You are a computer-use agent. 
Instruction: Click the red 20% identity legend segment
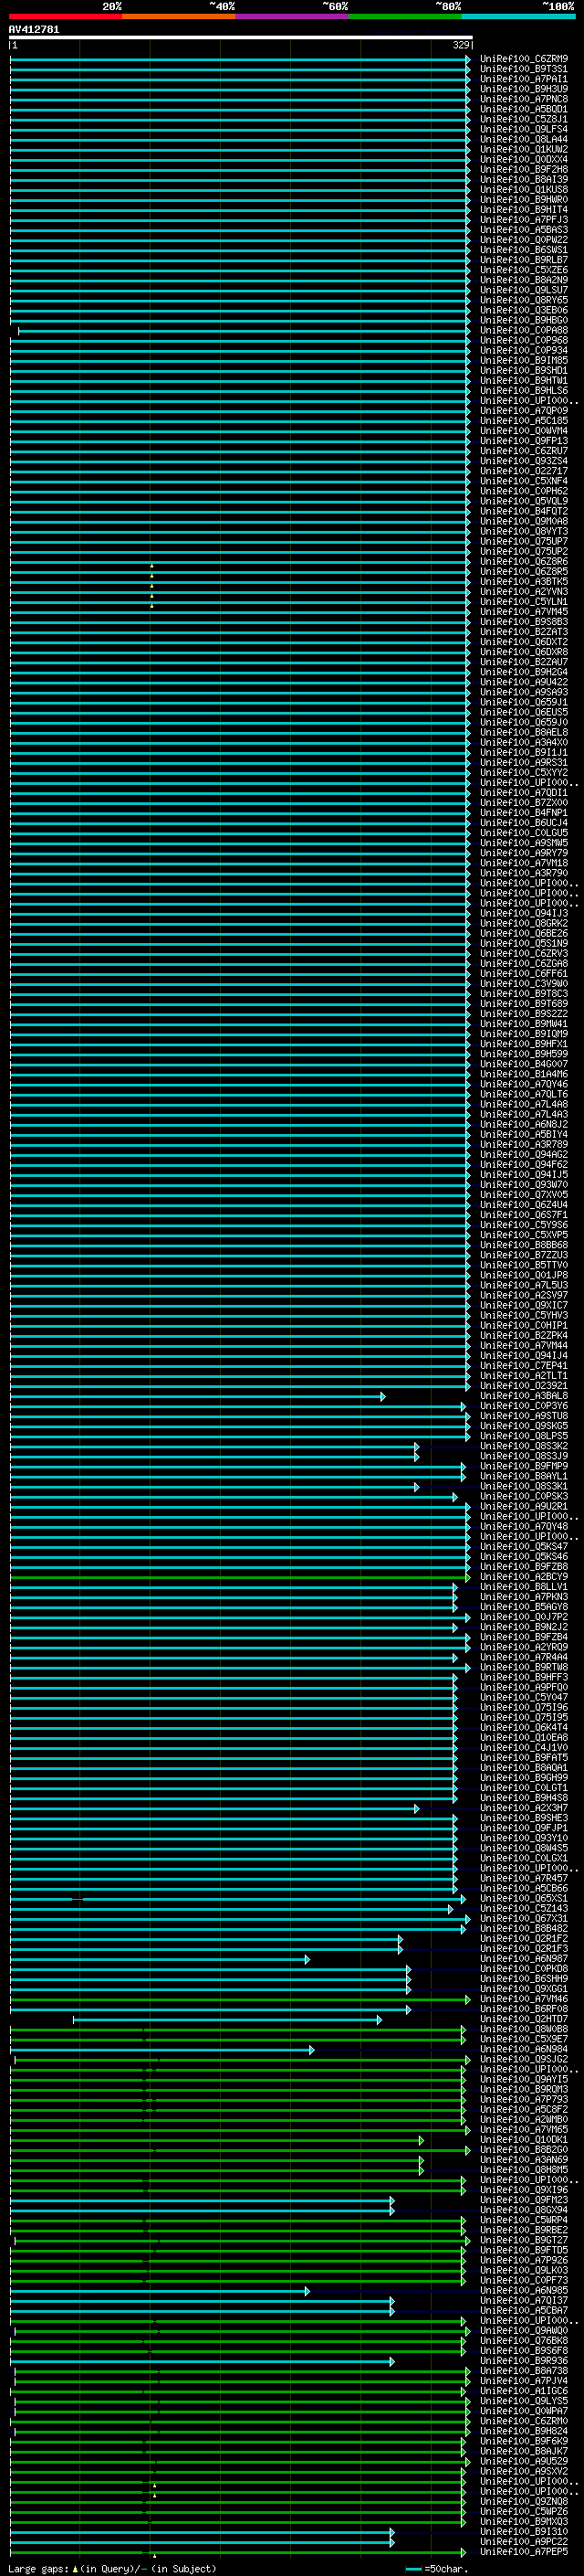click(x=65, y=16)
